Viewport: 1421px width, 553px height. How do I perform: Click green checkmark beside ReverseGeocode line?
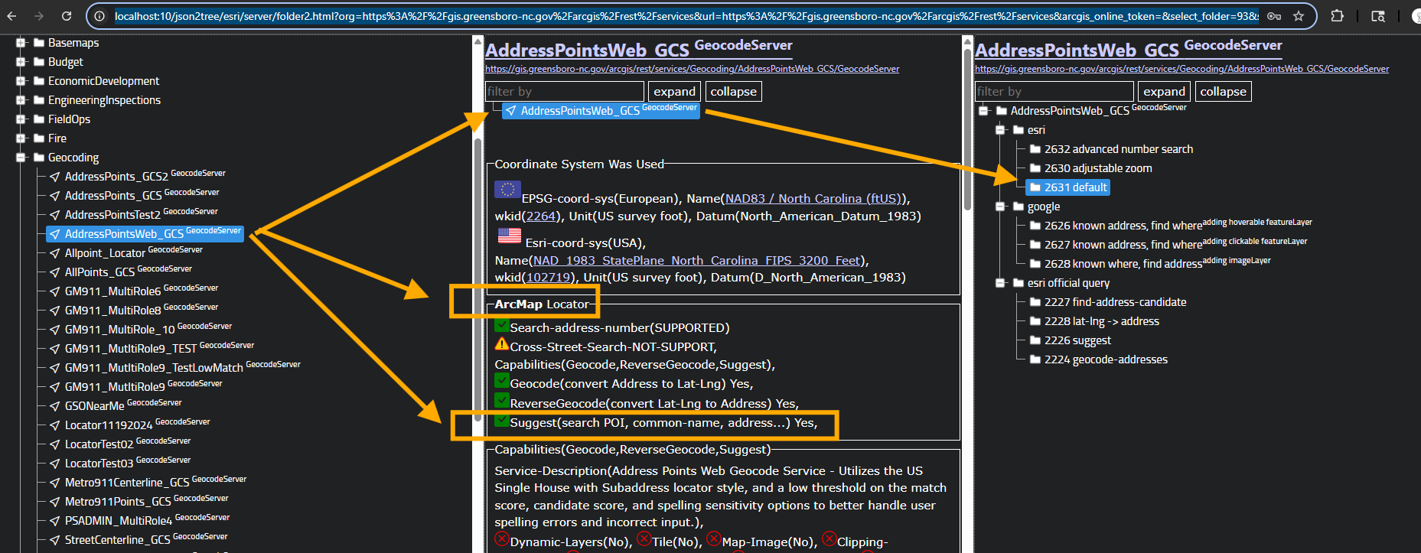point(502,401)
